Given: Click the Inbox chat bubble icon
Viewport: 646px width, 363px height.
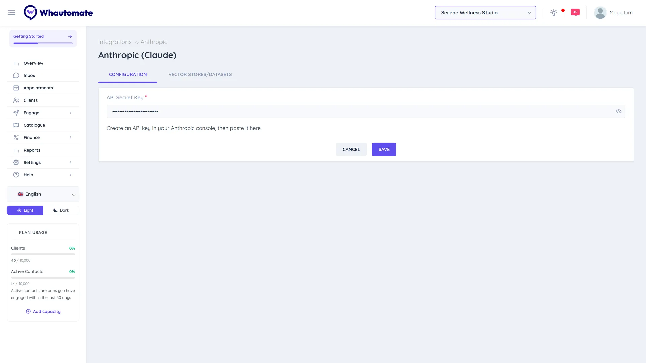Looking at the screenshot, I should click(16, 76).
